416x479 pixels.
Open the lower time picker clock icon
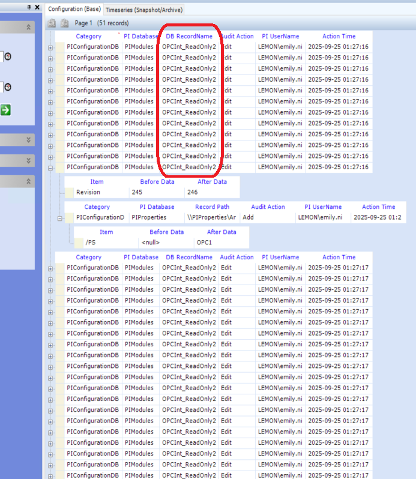[x=8, y=88]
